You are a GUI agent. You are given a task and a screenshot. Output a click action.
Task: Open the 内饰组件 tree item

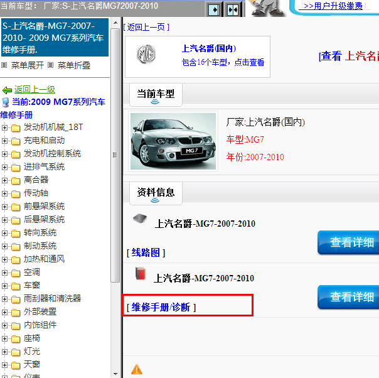click(x=40, y=325)
